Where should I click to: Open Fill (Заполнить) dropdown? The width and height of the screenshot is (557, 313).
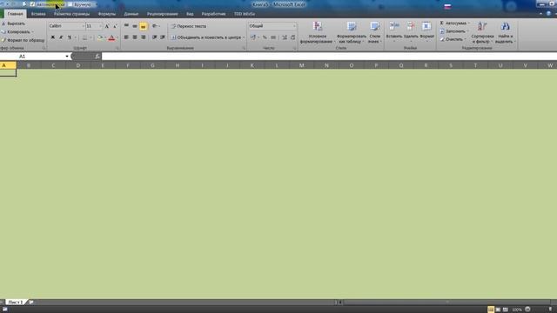453,31
